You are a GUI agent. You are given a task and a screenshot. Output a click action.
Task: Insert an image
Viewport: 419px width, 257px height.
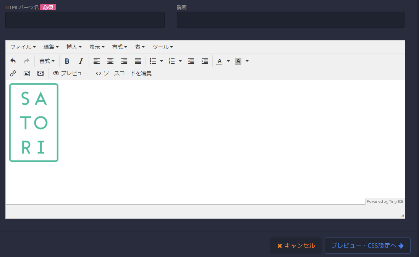27,73
